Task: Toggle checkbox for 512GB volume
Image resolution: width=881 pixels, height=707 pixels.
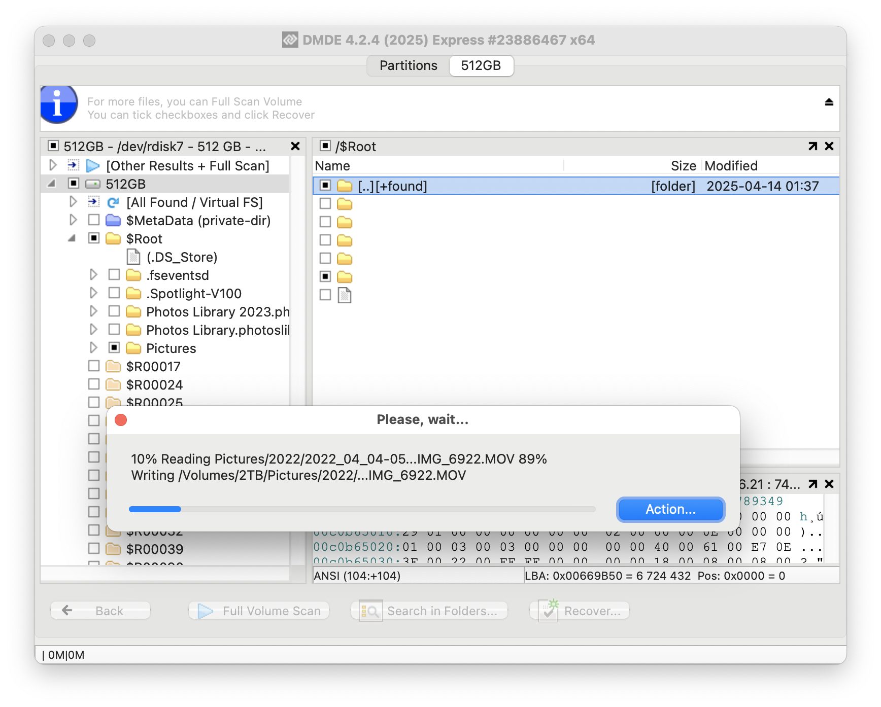Action: pos(74,183)
